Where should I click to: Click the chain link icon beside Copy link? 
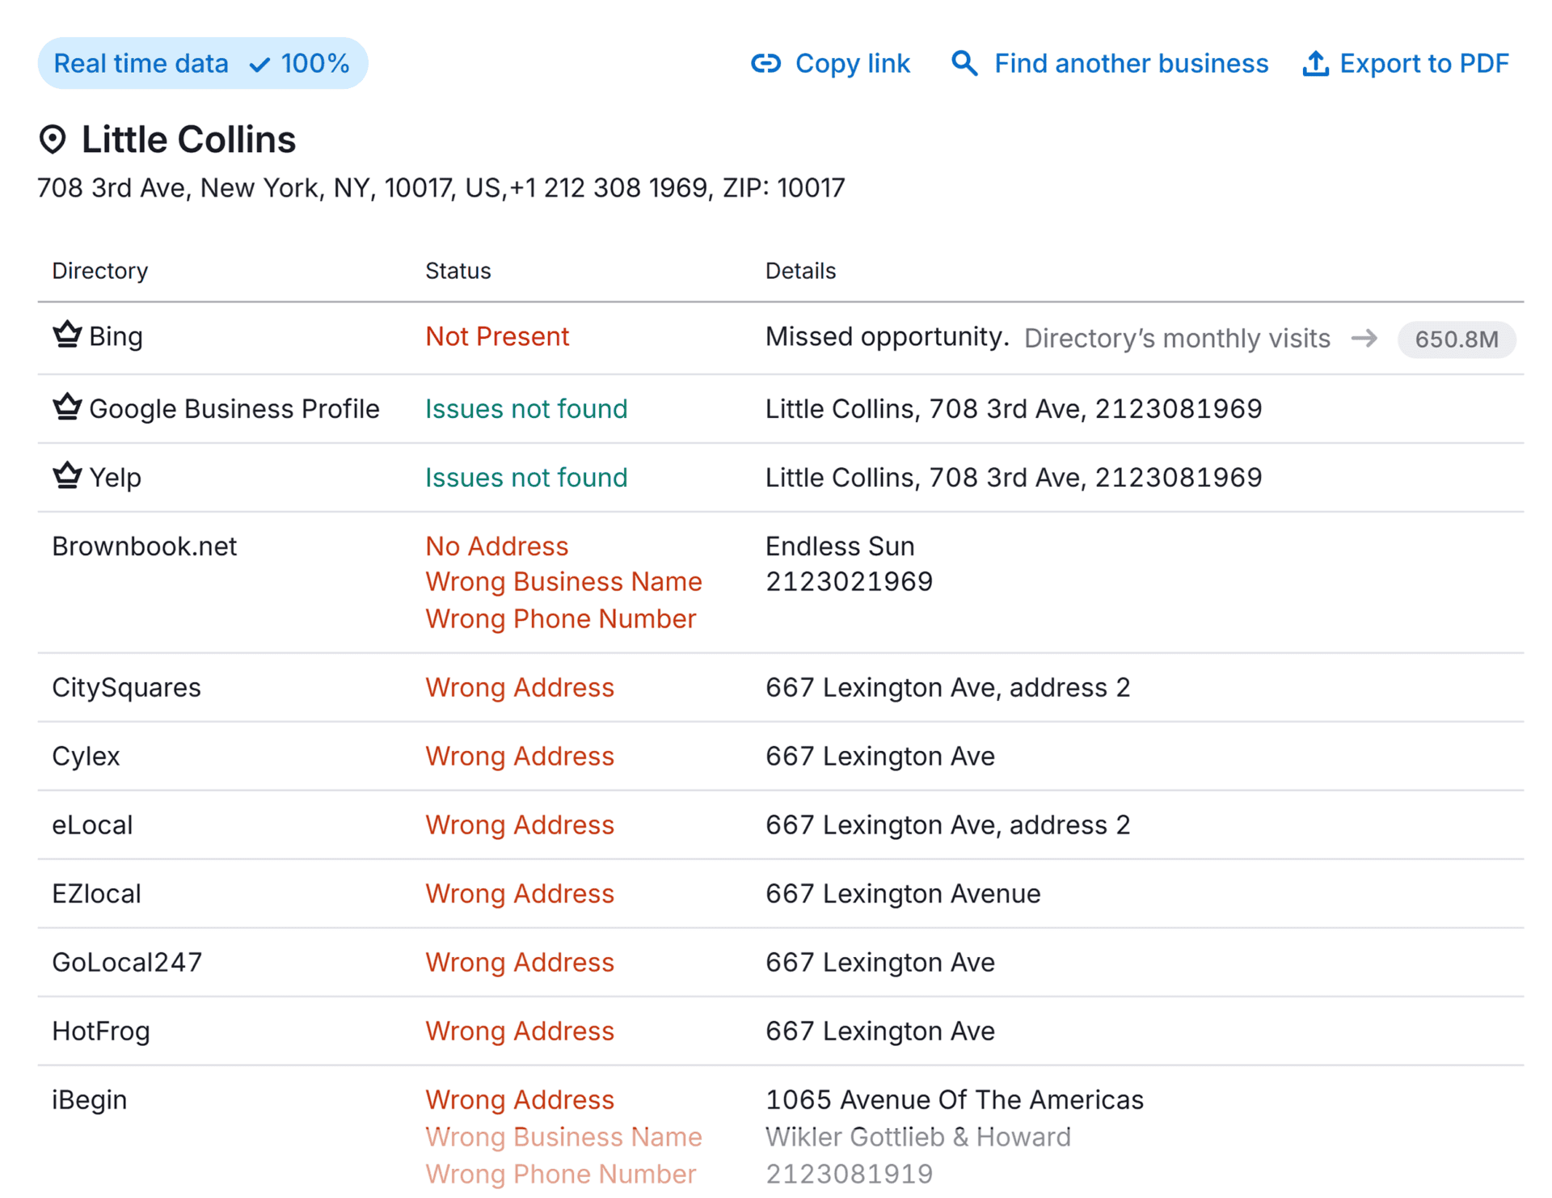pos(765,63)
